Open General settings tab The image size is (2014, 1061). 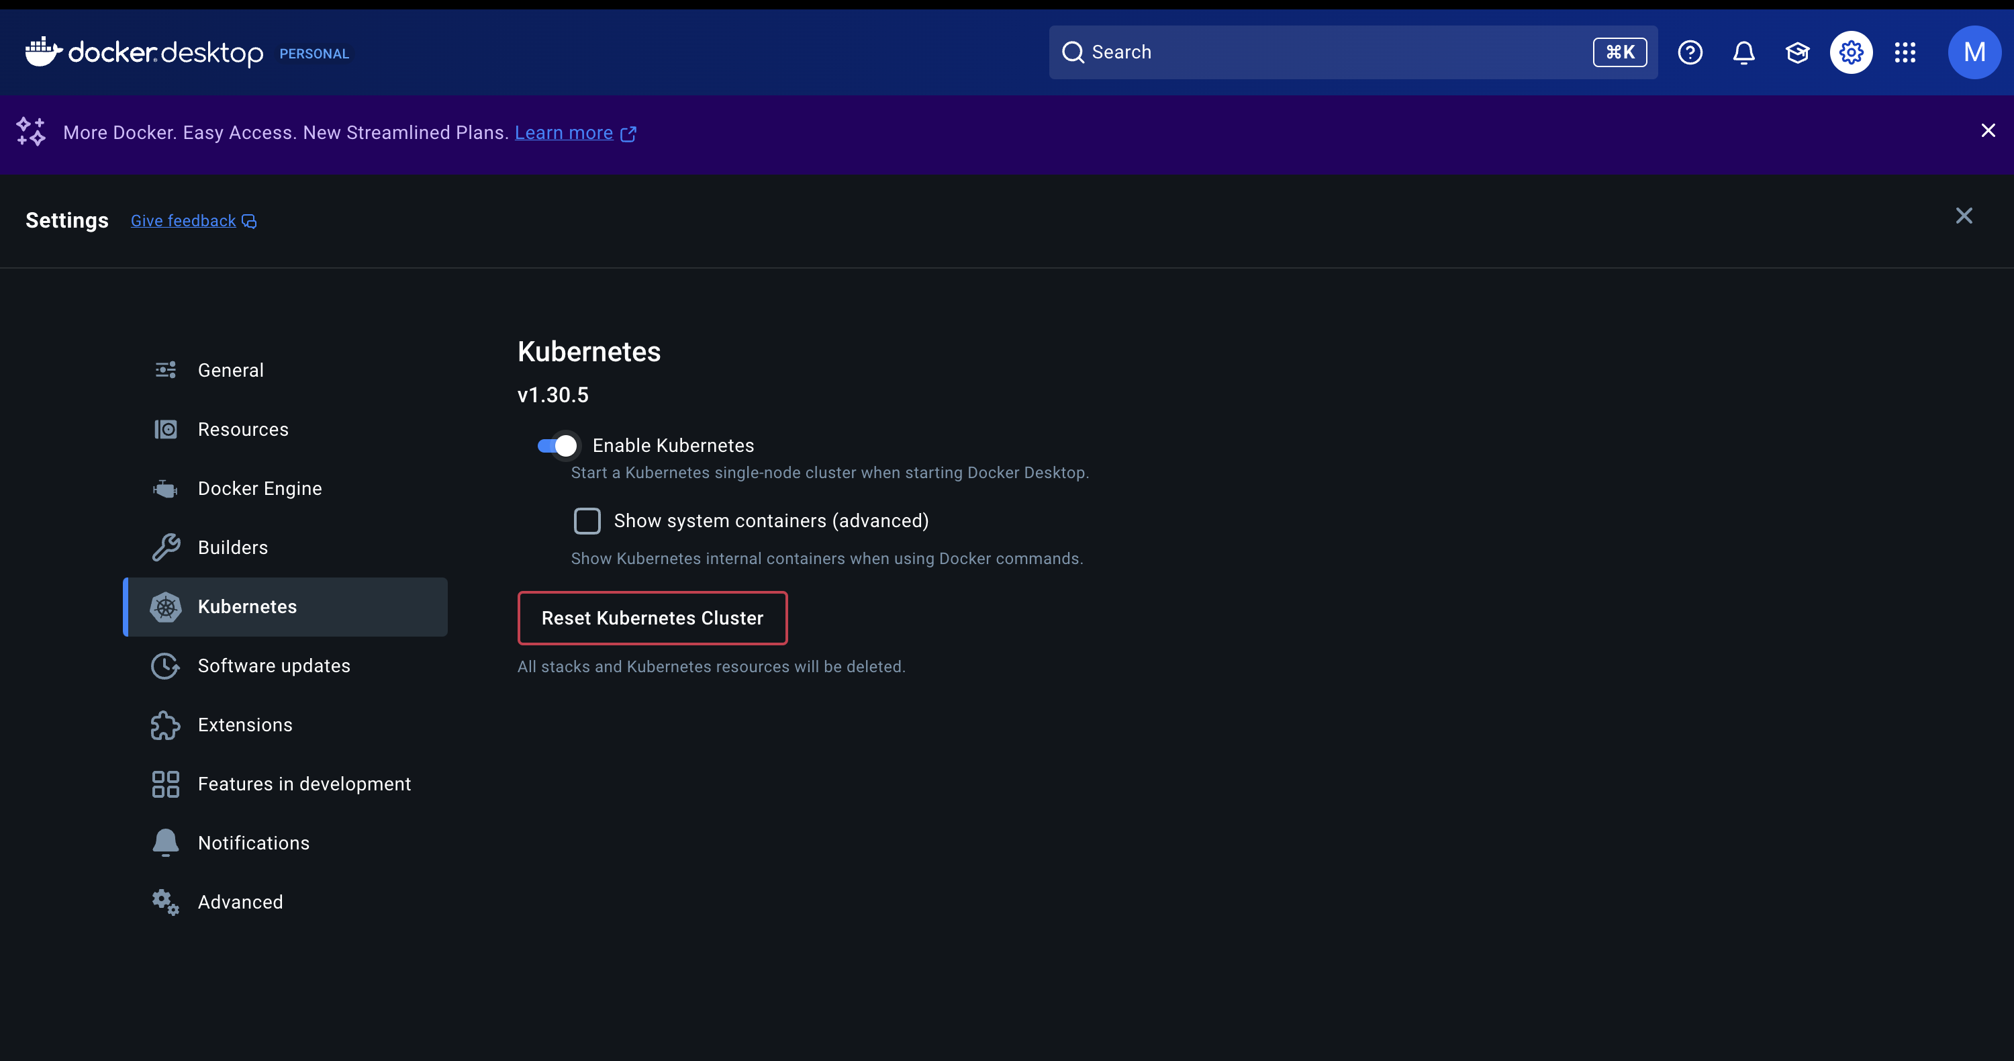(x=286, y=370)
